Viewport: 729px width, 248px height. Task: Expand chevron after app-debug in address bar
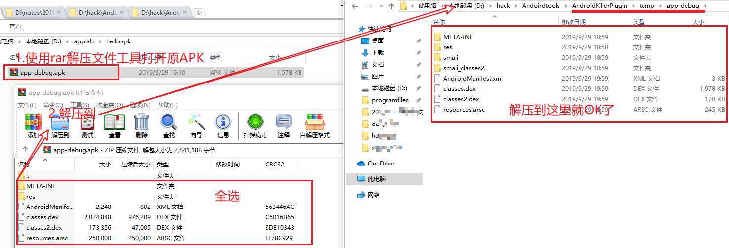point(705,6)
